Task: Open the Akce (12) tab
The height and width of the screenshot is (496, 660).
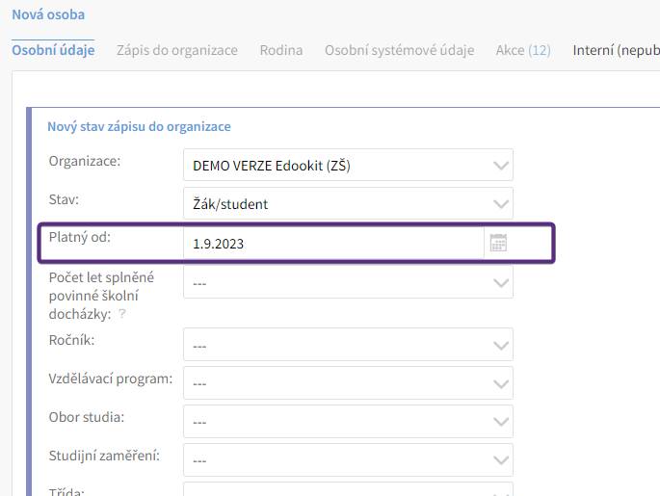Action: pyautogui.click(x=523, y=50)
